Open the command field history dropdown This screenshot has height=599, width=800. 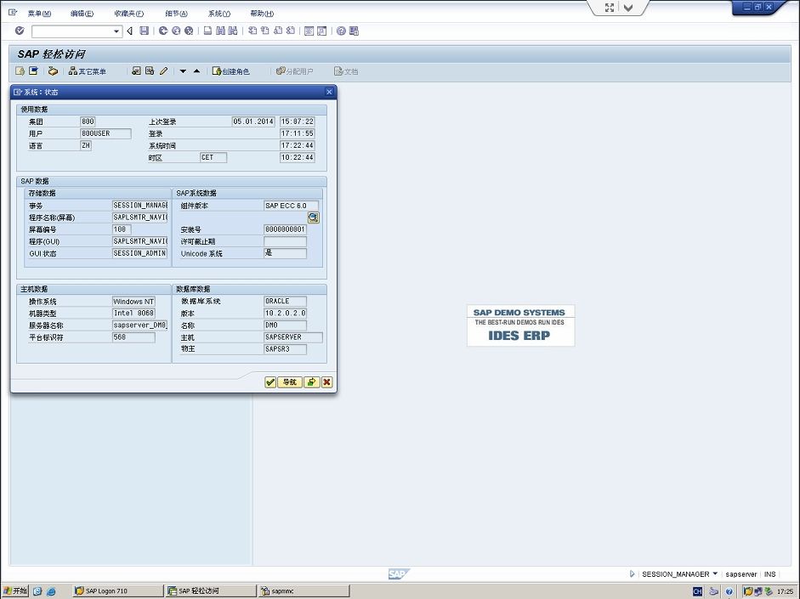[x=117, y=31]
